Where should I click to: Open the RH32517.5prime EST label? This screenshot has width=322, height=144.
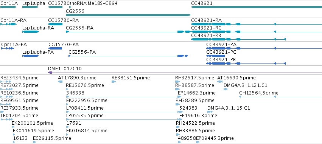pyautogui.click(x=194, y=78)
